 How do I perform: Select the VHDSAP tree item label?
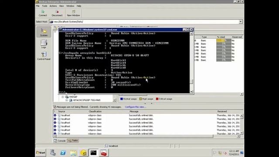[x=73, y=97]
